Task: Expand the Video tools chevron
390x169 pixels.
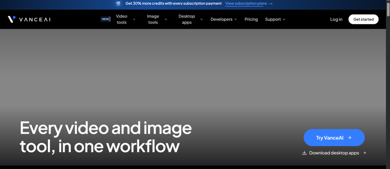Action: click(134, 19)
